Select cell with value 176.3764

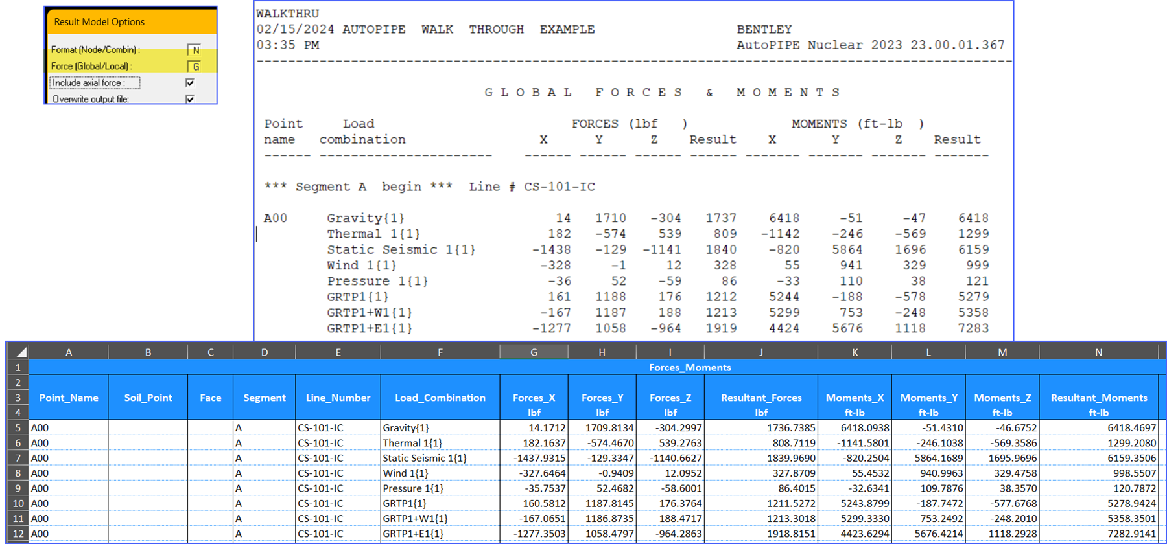[670, 503]
